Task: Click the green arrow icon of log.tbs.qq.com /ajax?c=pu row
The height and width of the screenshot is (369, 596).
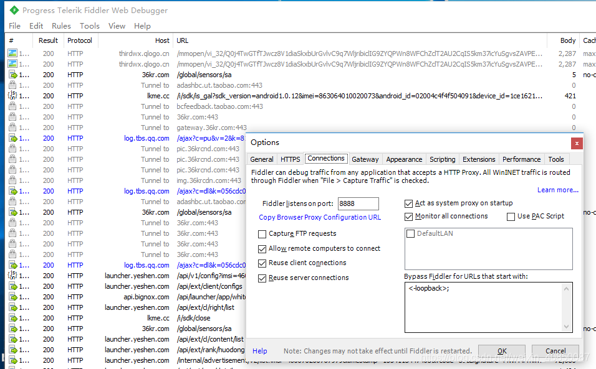Action: [x=13, y=138]
